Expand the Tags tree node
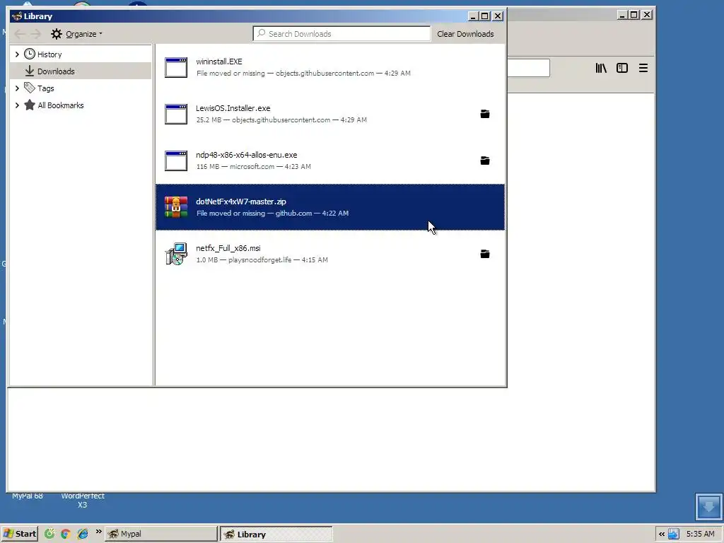This screenshot has height=543, width=724. click(x=17, y=88)
